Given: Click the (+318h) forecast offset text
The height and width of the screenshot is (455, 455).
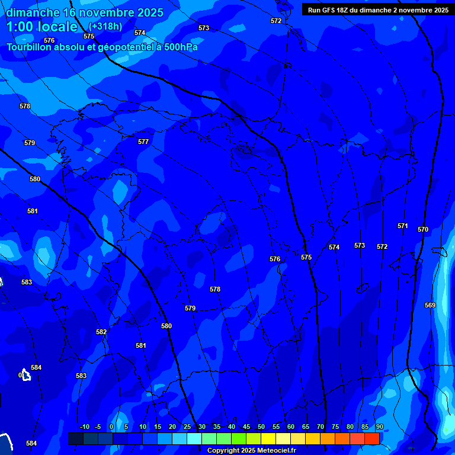Looking at the screenshot, I should 105,26.
